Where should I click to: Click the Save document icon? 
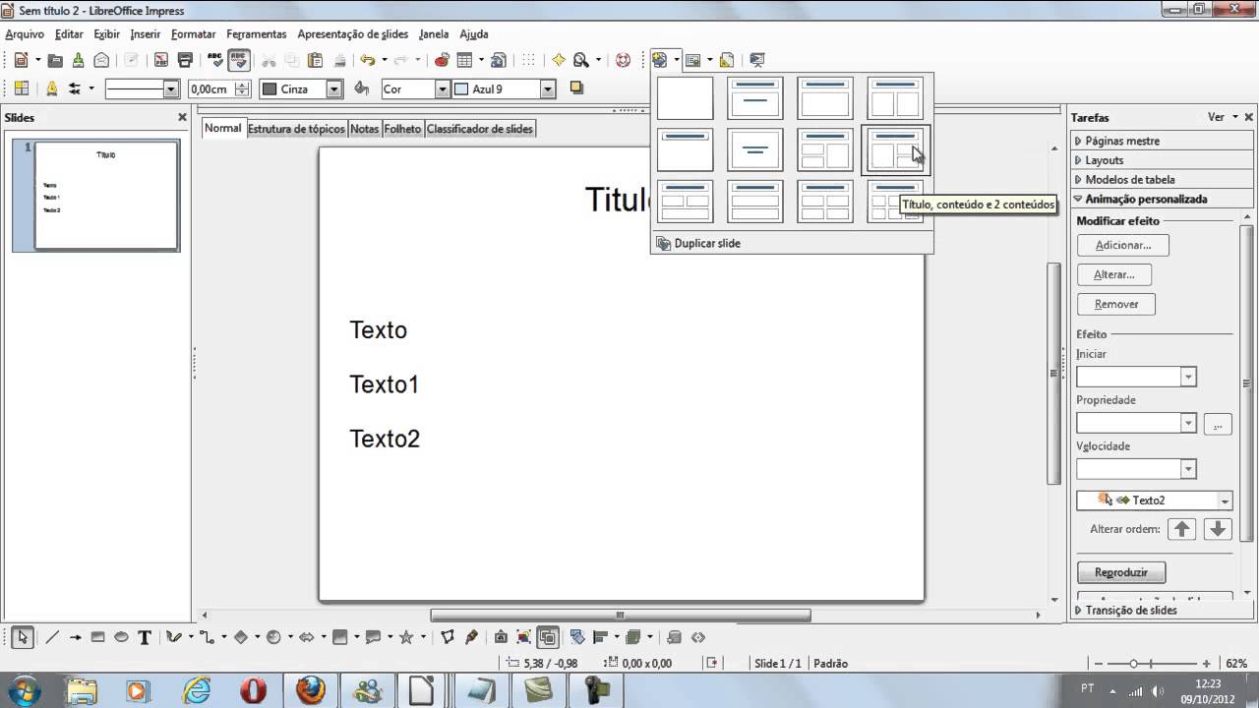tap(78, 60)
